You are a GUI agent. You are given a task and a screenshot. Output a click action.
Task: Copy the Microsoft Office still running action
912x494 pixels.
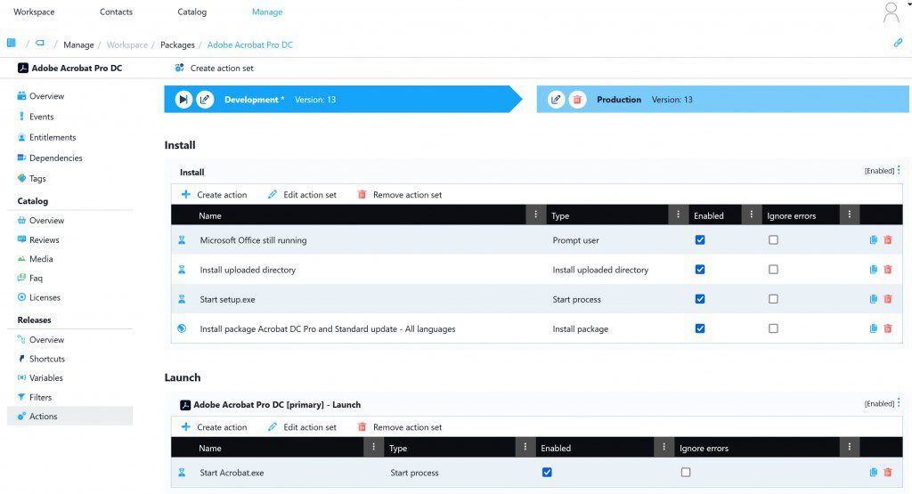(873, 239)
